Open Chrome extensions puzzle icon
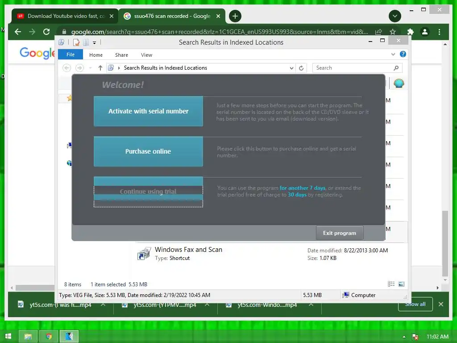The image size is (457, 343). point(411,32)
